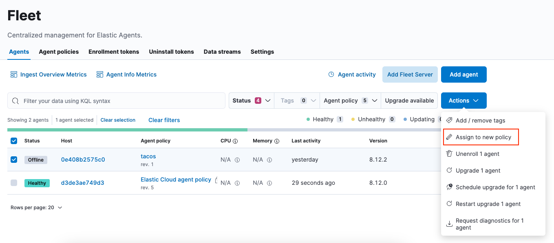
Task: Open the Rows per page selector
Action: [x=36, y=207]
